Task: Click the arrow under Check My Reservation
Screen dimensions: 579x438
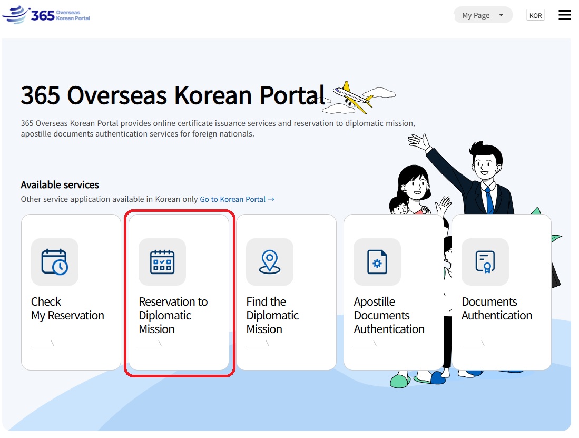Action: 43,344
